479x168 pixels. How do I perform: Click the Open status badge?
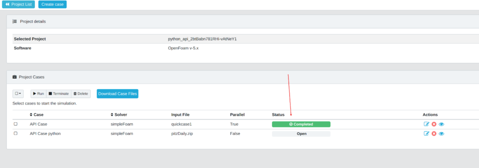[x=301, y=133]
